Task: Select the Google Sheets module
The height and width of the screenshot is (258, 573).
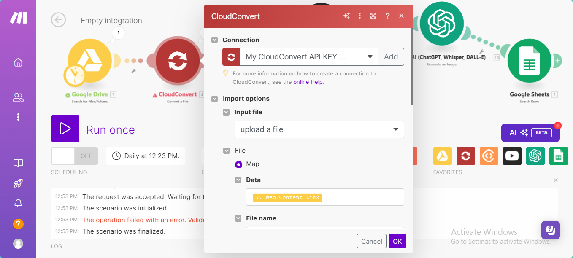Action: (529, 61)
